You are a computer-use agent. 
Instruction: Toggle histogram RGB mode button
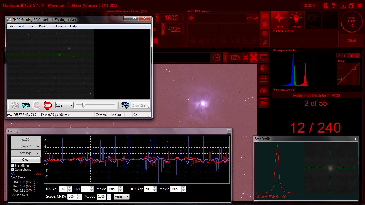click(x=354, y=56)
